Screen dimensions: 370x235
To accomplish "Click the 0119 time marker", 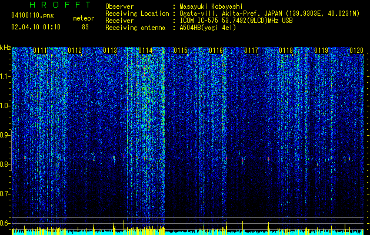I will pos(321,51).
